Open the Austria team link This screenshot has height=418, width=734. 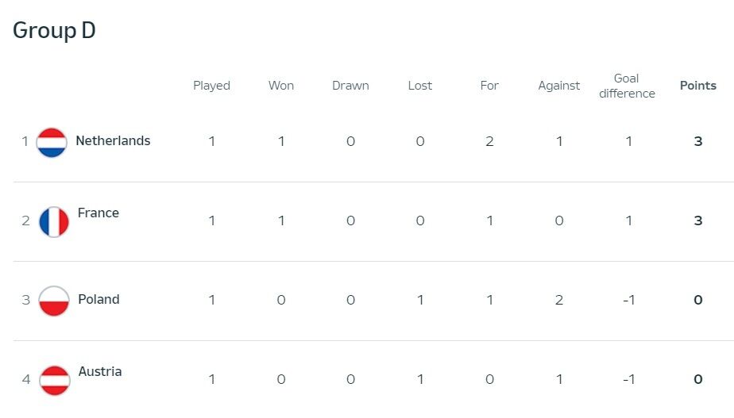pos(100,371)
